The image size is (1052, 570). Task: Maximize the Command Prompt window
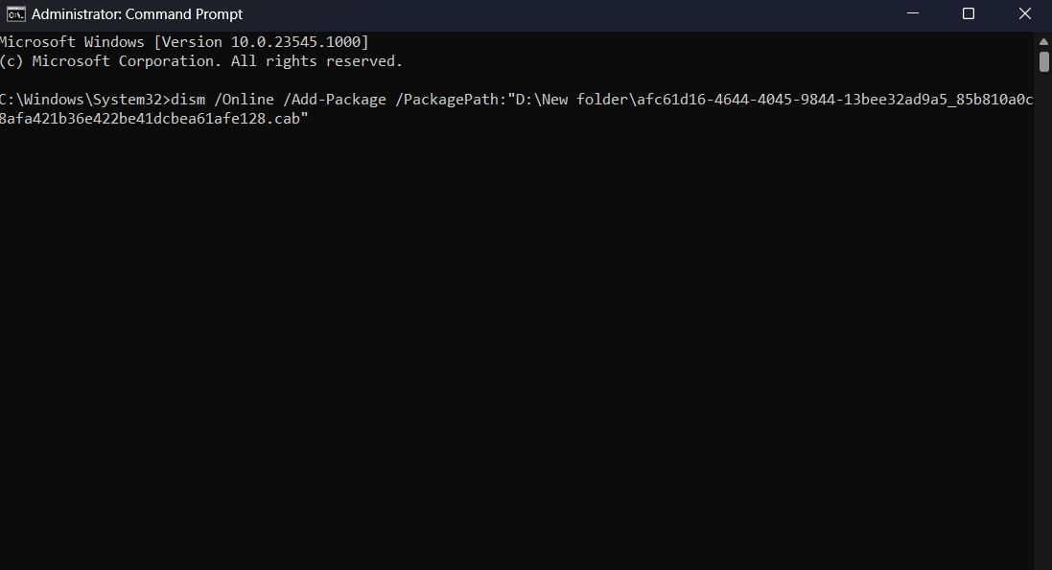(968, 14)
